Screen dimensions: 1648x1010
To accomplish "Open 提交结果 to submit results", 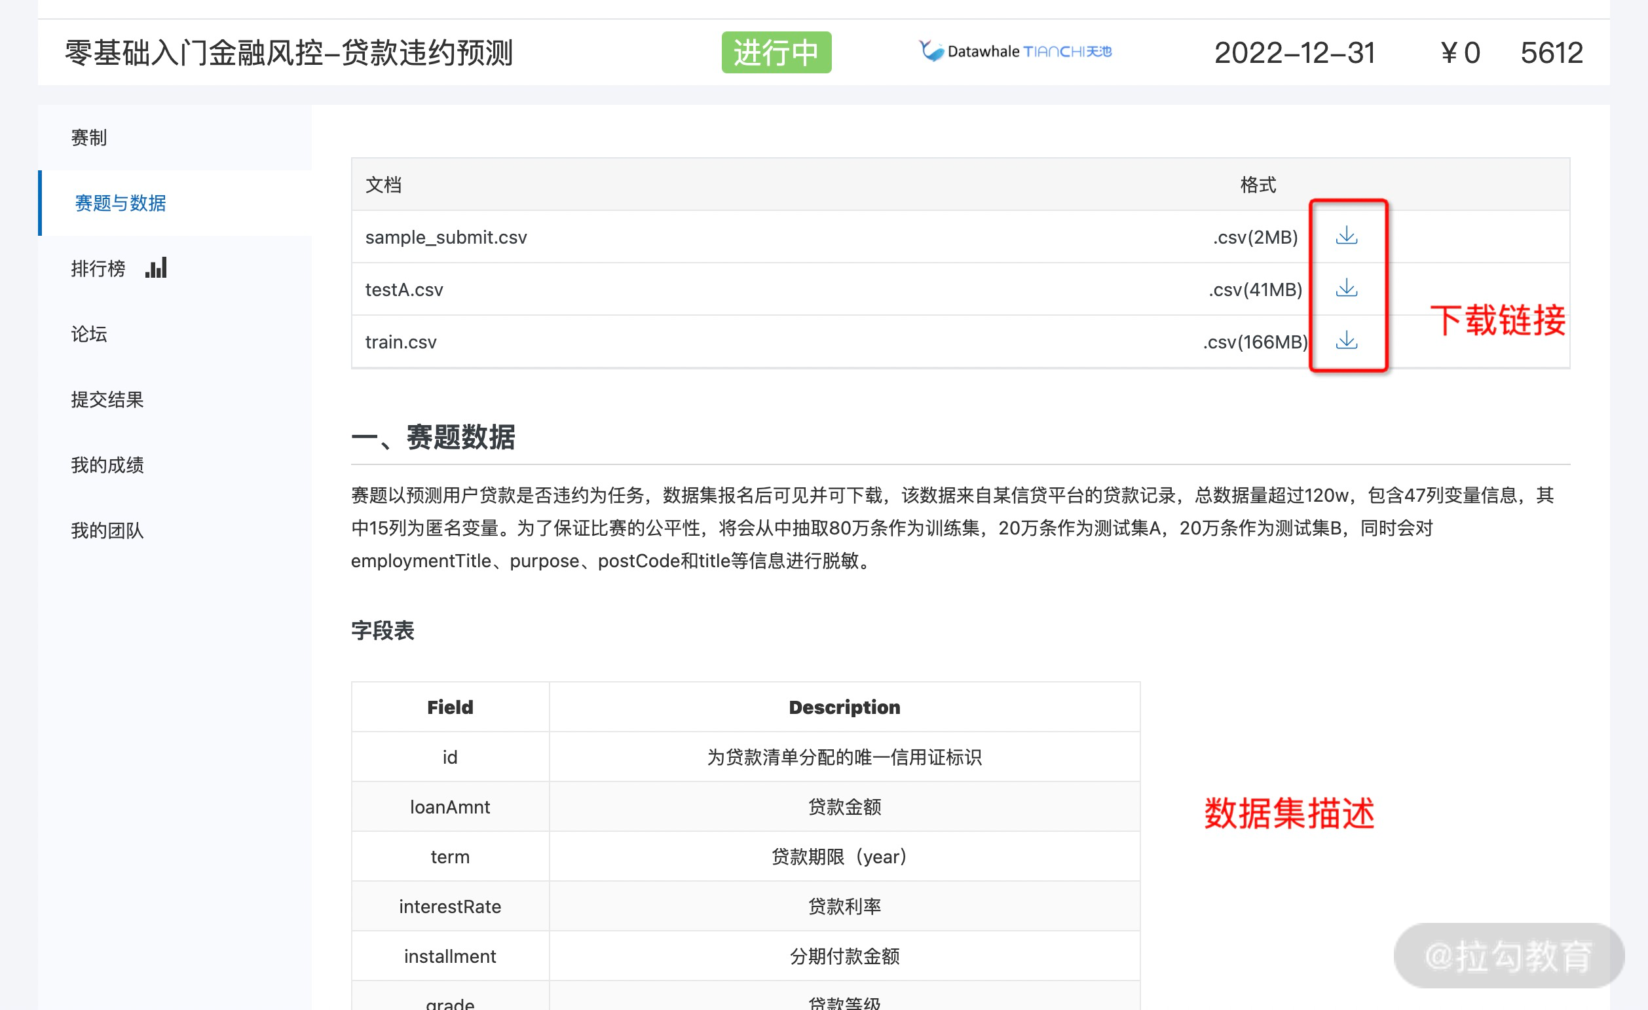I will click(107, 400).
